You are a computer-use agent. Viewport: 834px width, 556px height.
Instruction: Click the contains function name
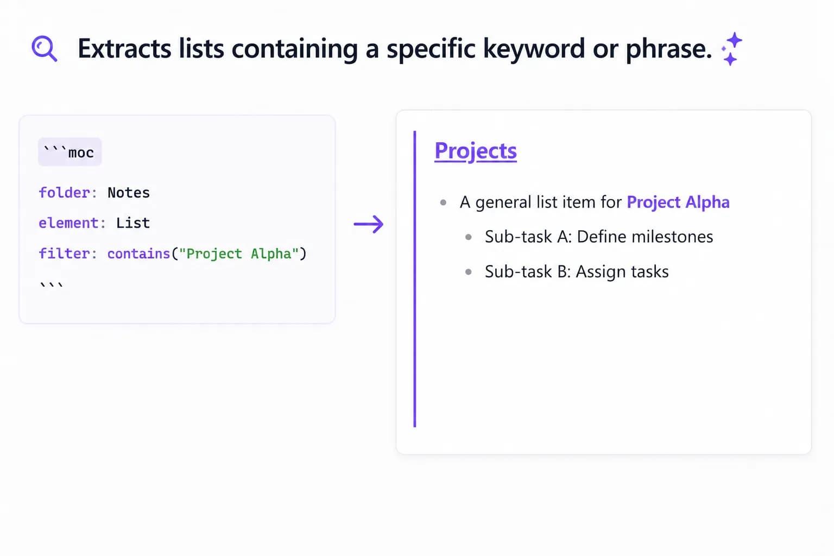[x=138, y=254]
